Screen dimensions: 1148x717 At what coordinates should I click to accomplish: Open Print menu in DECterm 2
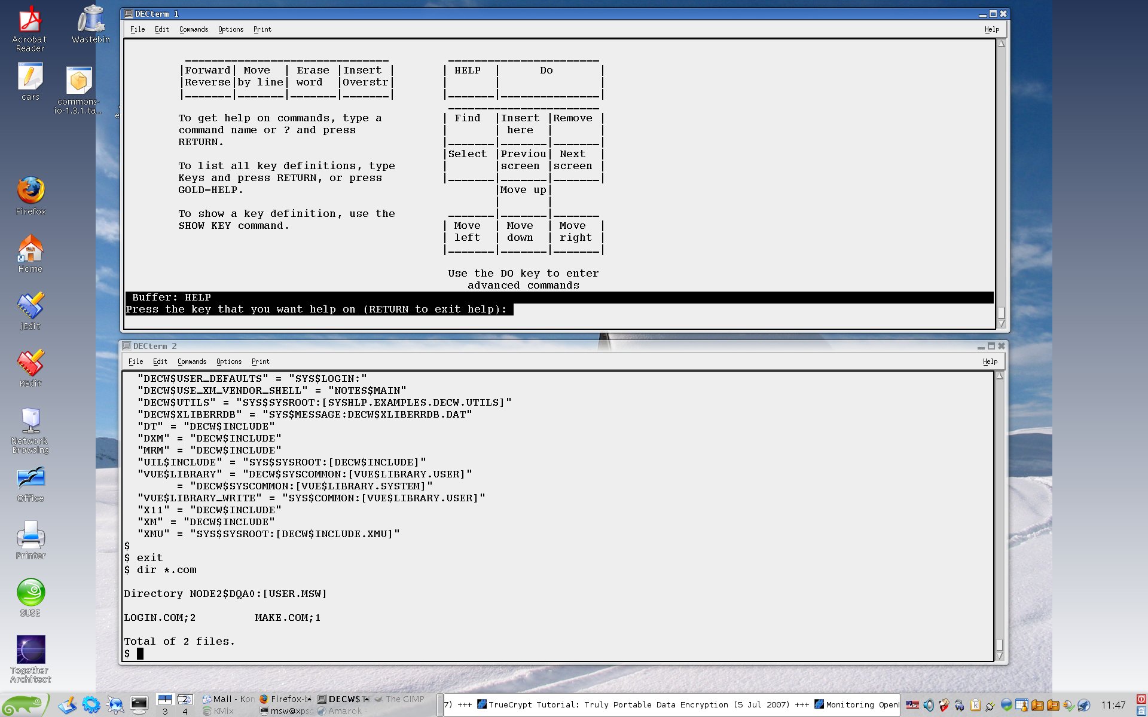tap(260, 361)
